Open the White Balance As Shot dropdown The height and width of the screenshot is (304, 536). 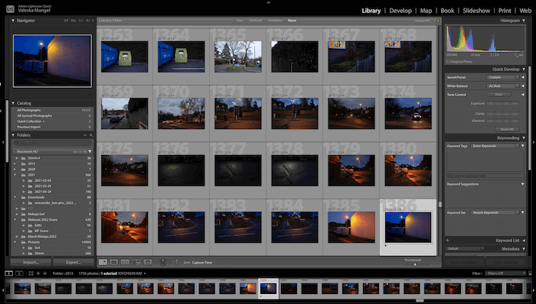[502, 86]
